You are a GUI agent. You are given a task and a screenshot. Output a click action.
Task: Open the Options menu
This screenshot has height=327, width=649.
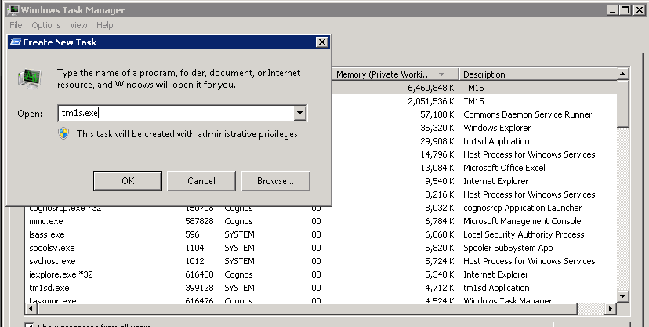point(46,25)
